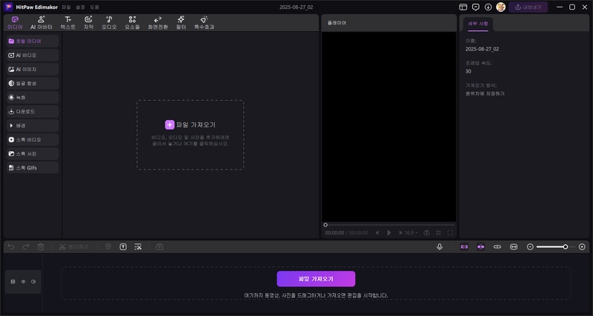Open 스톡 GIFs section

(x=33, y=168)
